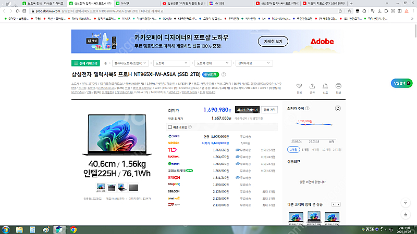Click the help icon next to the shipping checkbox
The width and height of the screenshot is (417, 234).
190,127
